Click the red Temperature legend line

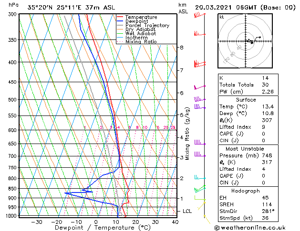click(x=120, y=17)
